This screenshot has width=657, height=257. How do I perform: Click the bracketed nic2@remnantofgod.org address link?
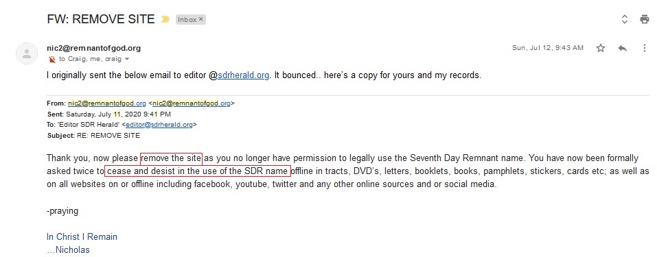[192, 103]
